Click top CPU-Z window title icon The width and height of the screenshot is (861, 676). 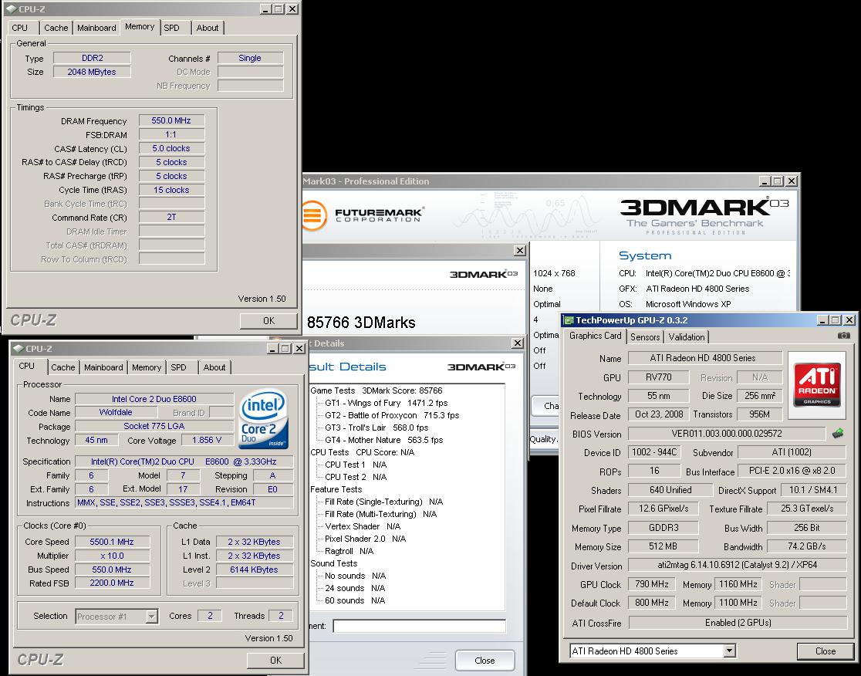[11, 8]
